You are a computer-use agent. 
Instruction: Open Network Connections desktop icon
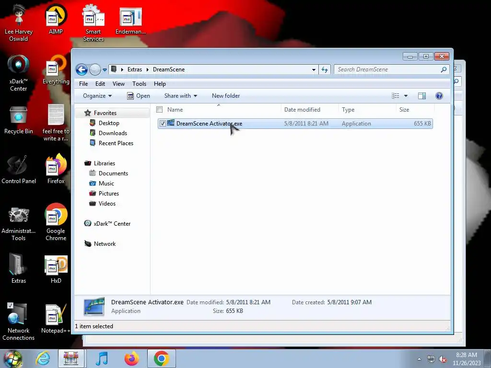(19, 322)
